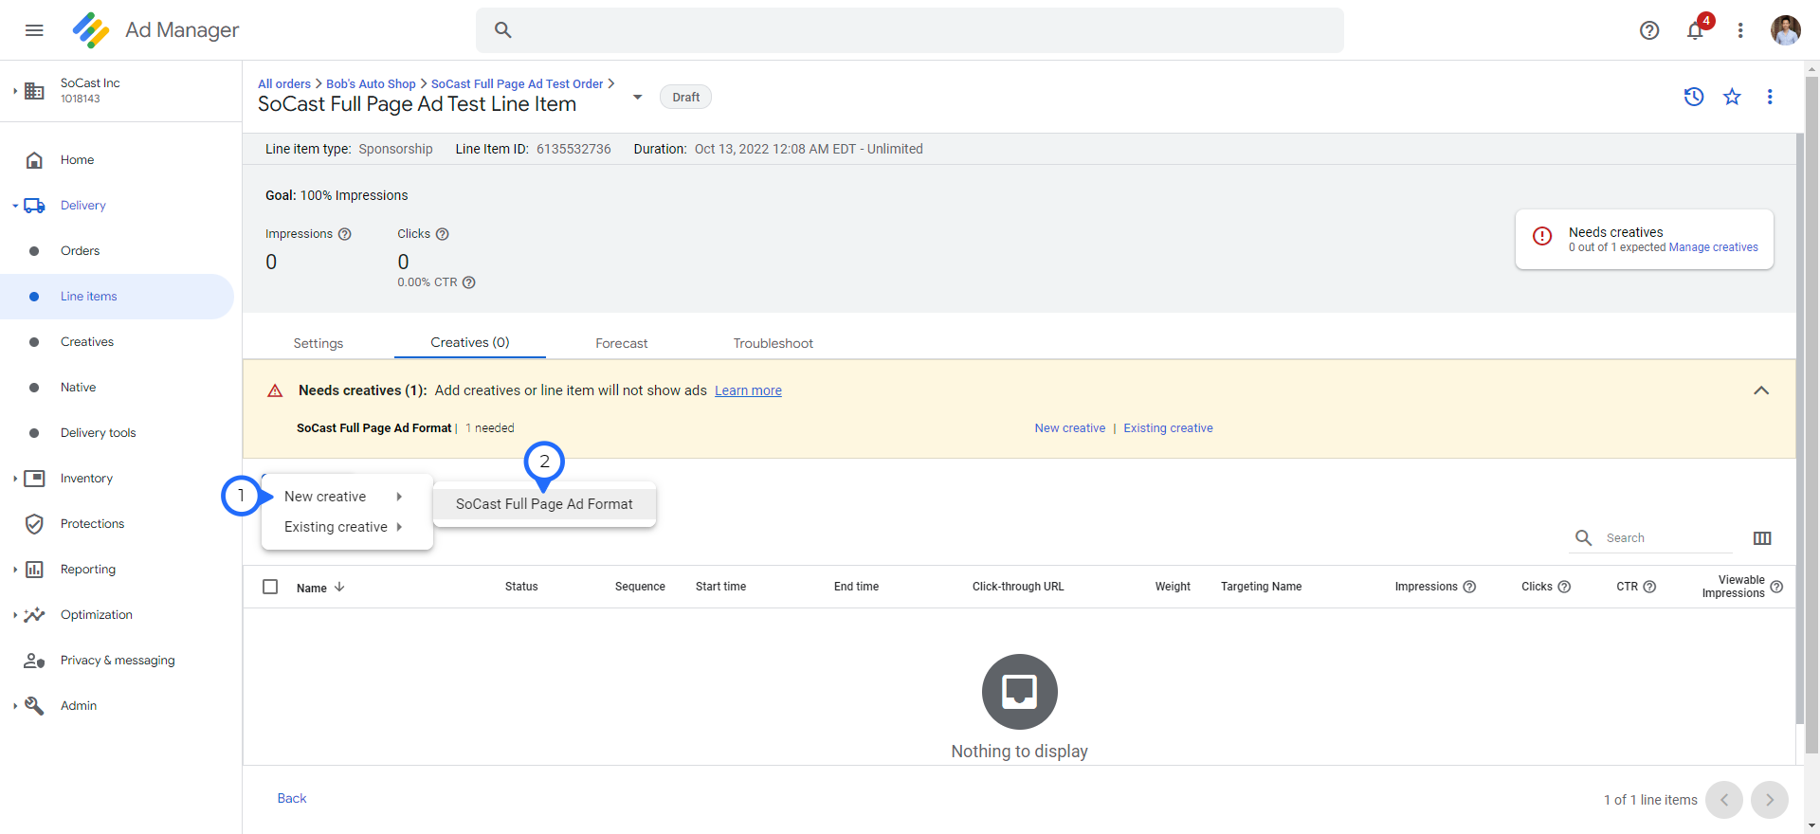The height and width of the screenshot is (834, 1820).
Task: Click the Inventory icon in sidebar
Action: pyautogui.click(x=34, y=479)
